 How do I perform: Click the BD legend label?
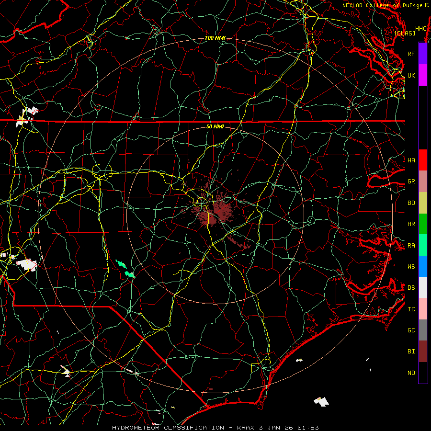pos(411,203)
